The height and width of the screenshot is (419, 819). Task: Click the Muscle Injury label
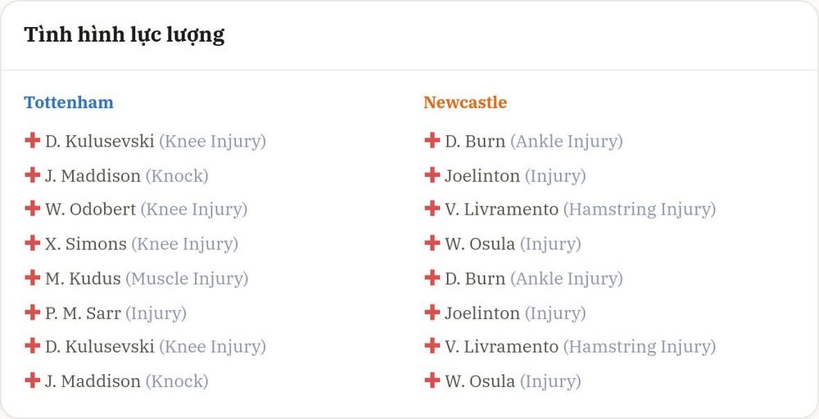click(x=187, y=278)
